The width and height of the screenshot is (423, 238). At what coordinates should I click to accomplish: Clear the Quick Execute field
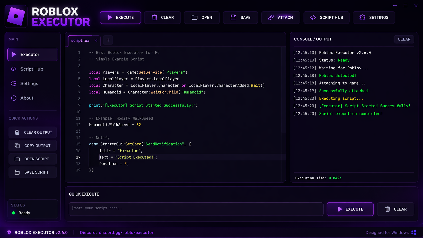(396, 209)
